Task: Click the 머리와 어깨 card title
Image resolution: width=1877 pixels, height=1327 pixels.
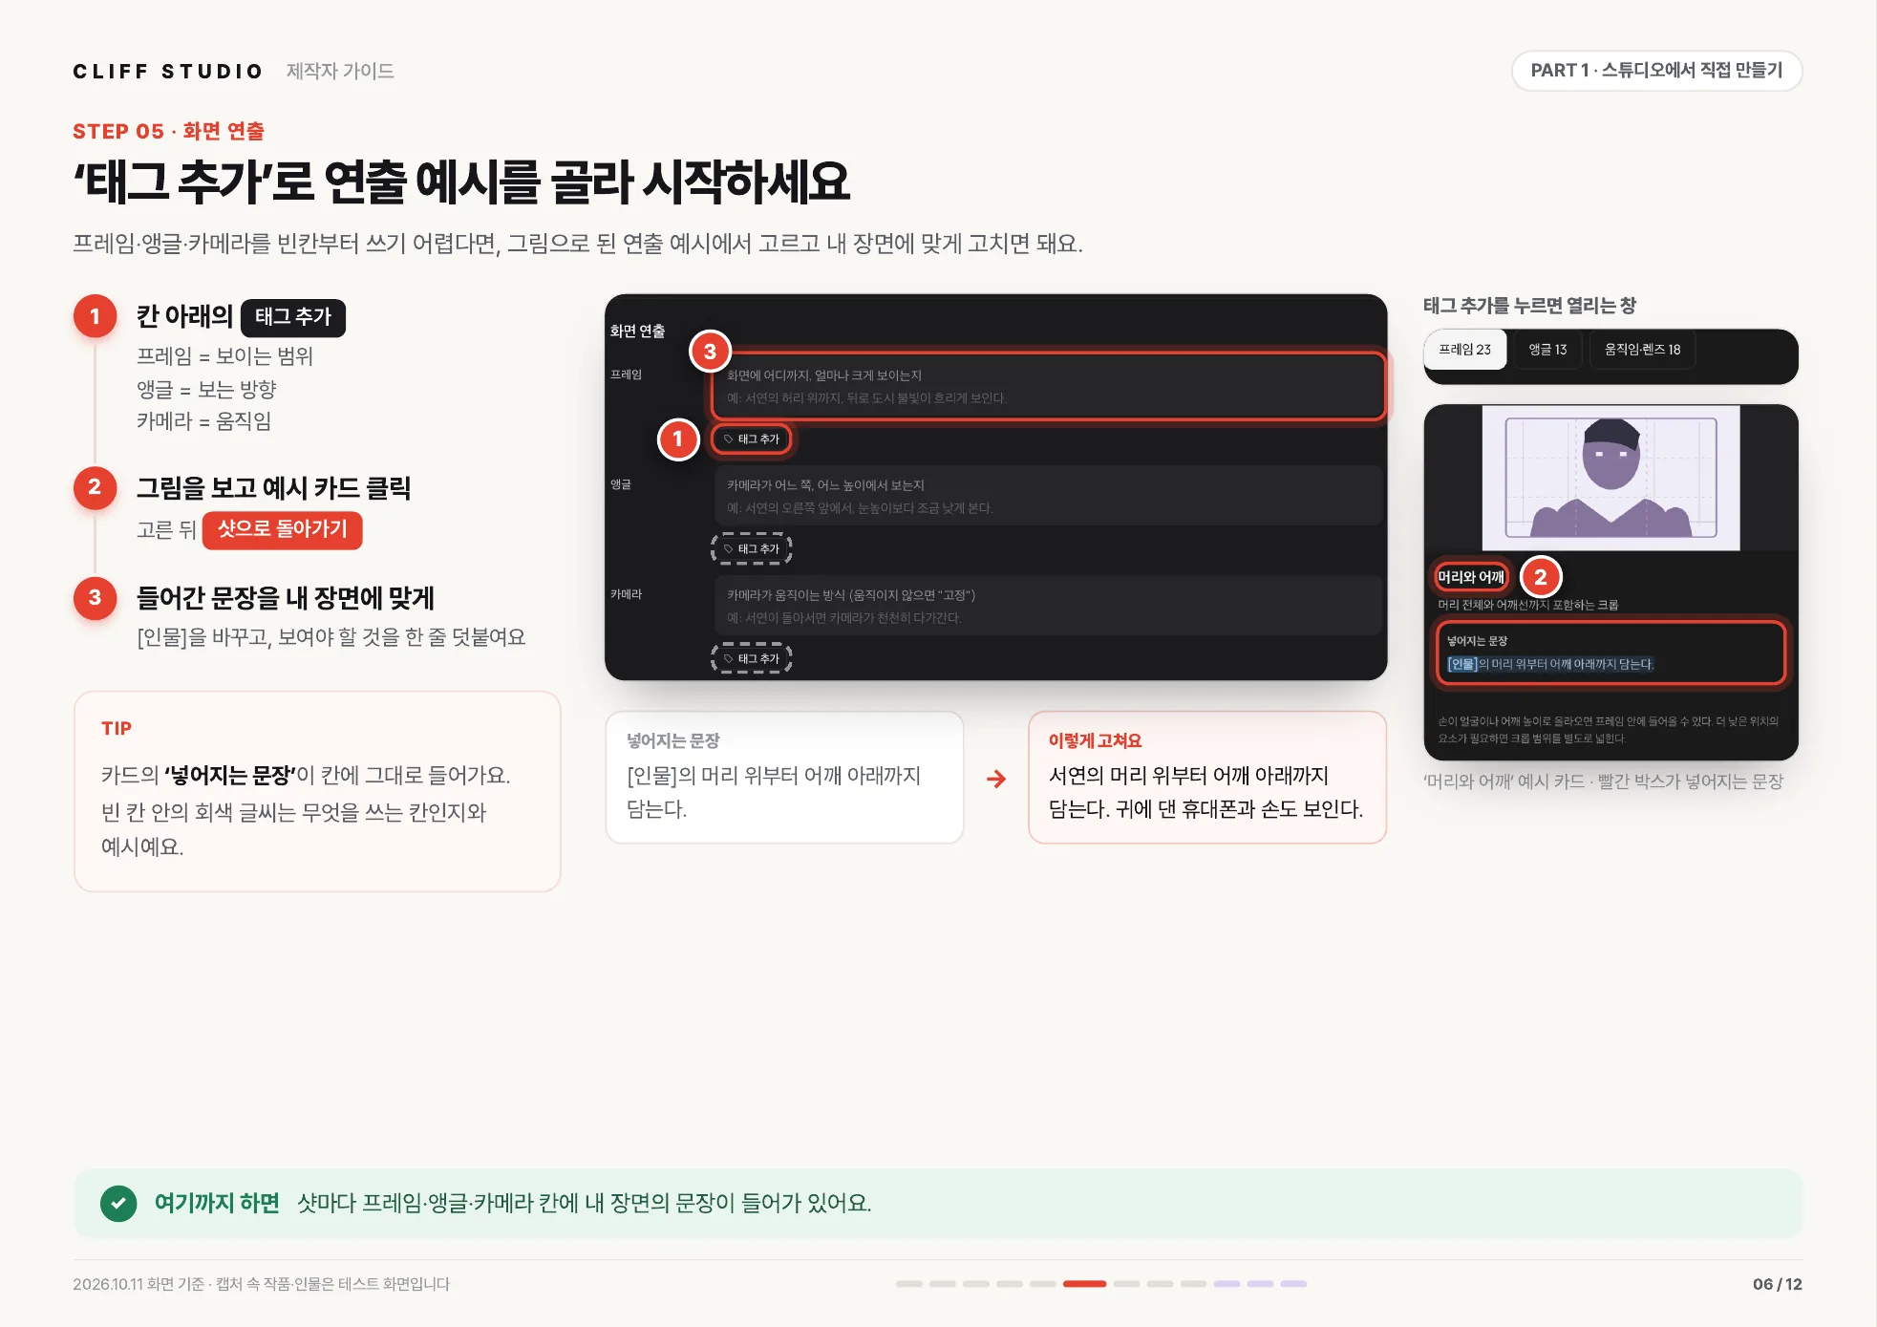Action: click(1471, 577)
